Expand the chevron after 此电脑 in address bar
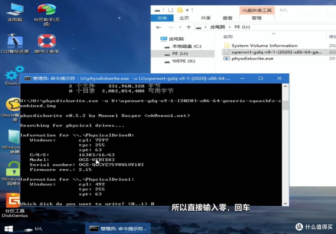 click(x=229, y=27)
